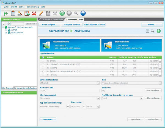This screenshot has height=128, width=165.
Task: Click the clipboard icon in the top toolbar
Action: click(13, 13)
